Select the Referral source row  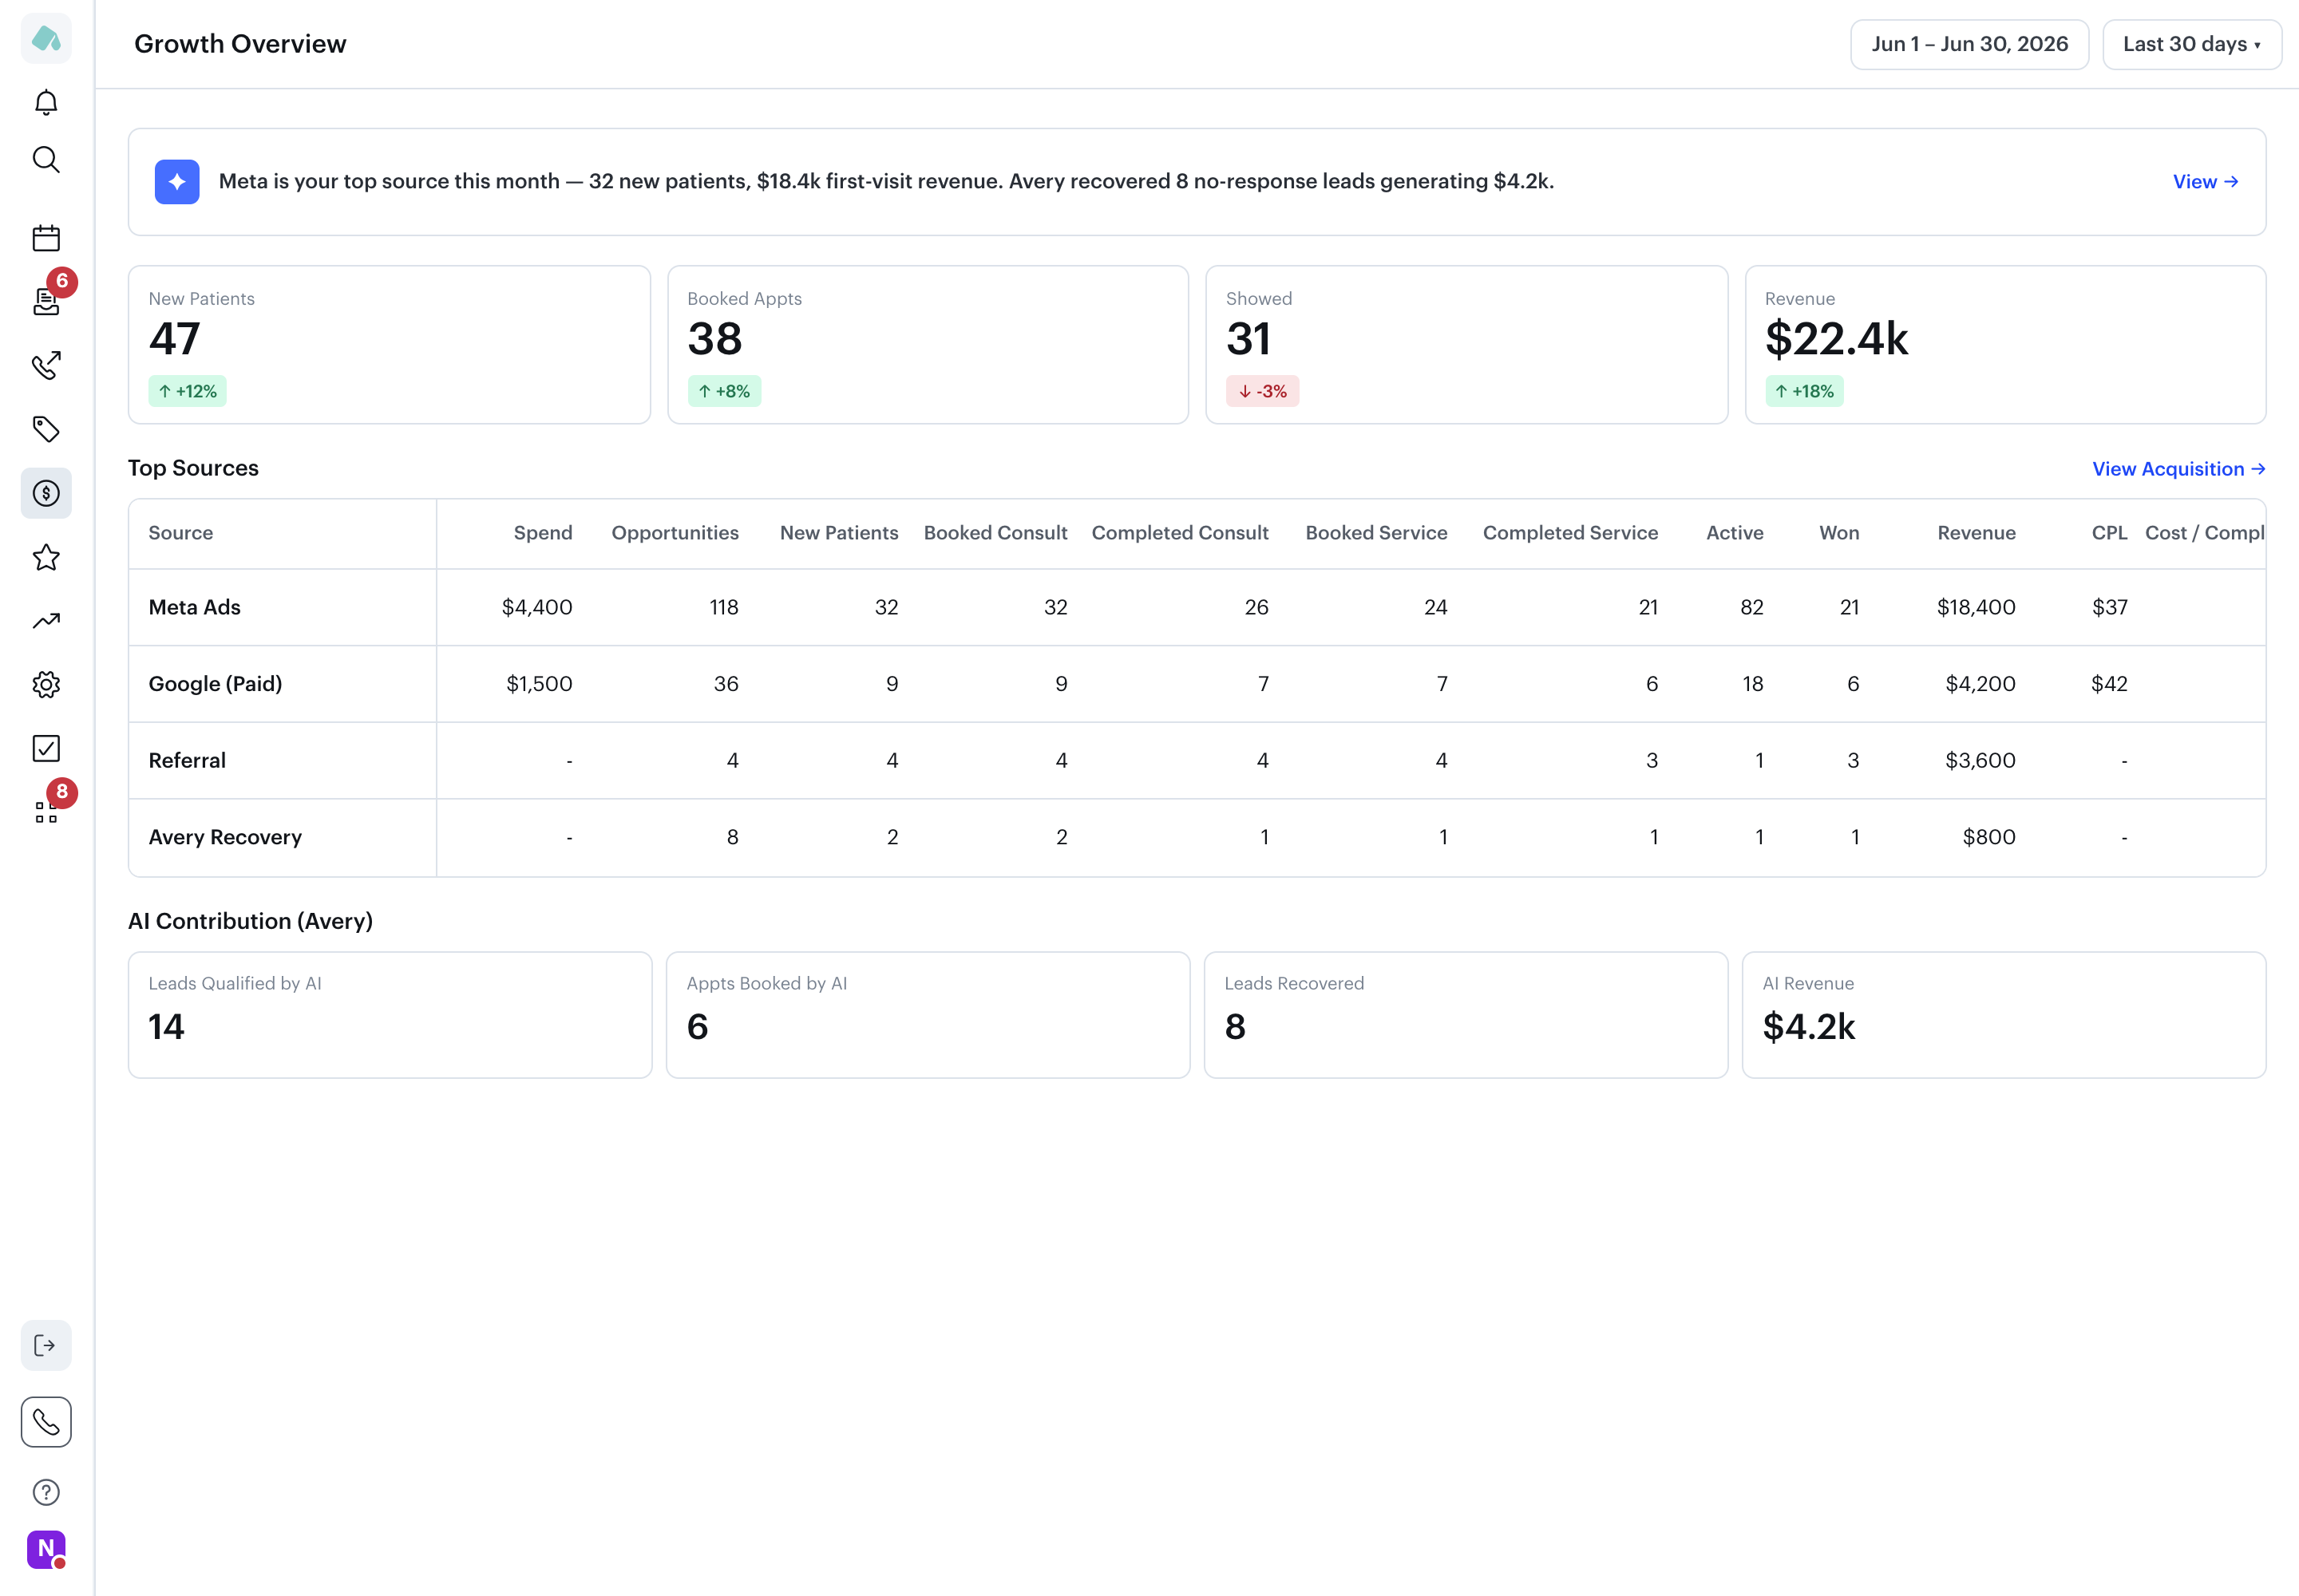(x=1197, y=760)
